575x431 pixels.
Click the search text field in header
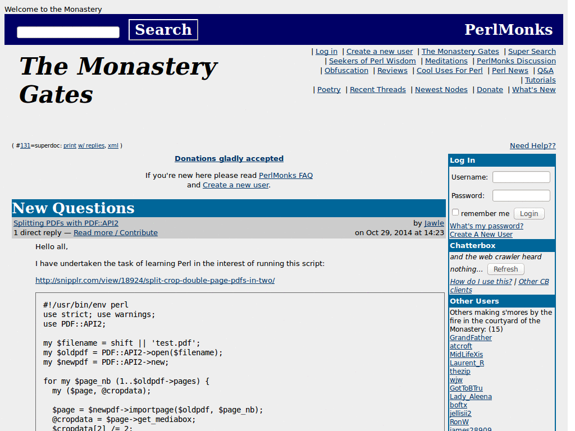68,32
